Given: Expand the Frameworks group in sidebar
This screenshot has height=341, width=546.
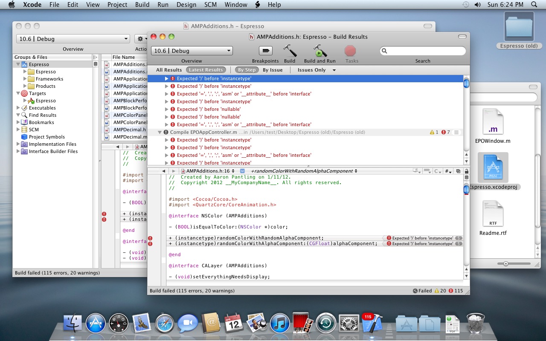Looking at the screenshot, I should click(x=25, y=79).
